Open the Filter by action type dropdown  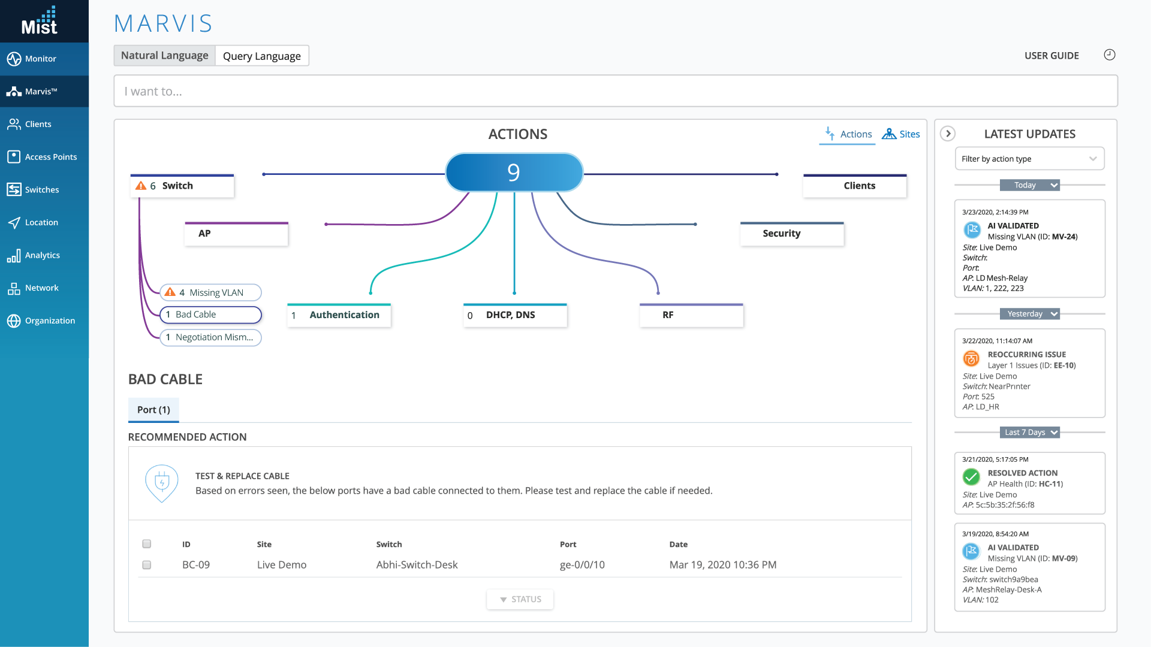[1029, 159]
